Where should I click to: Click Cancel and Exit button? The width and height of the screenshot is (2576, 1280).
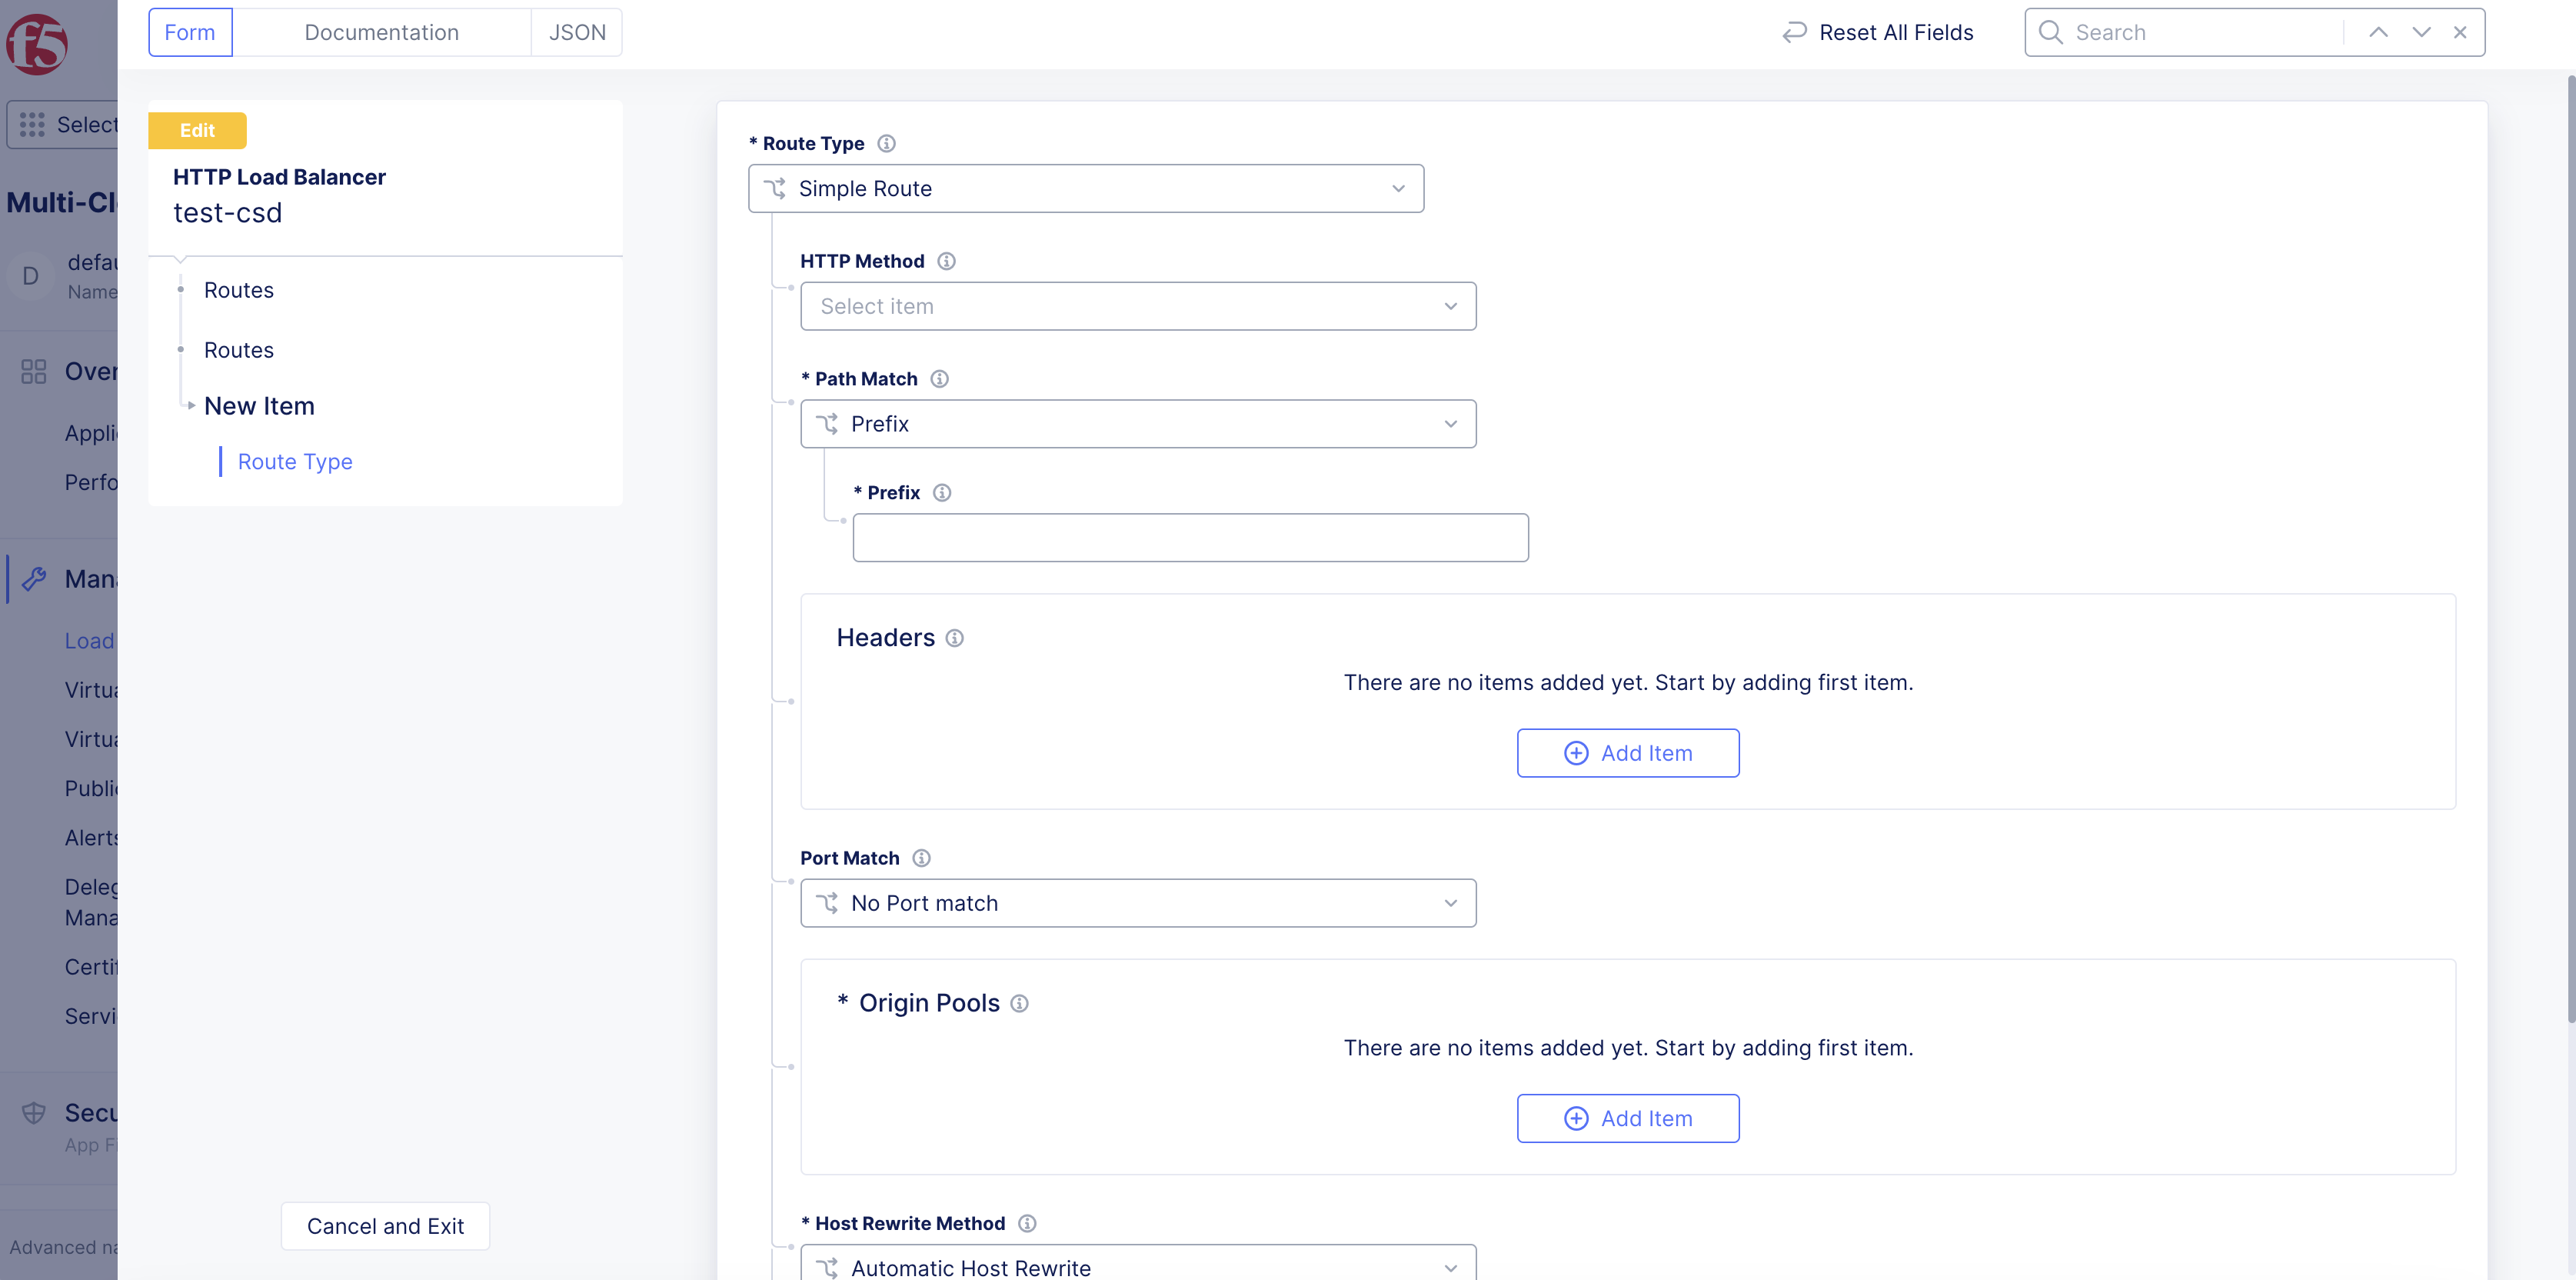point(385,1226)
